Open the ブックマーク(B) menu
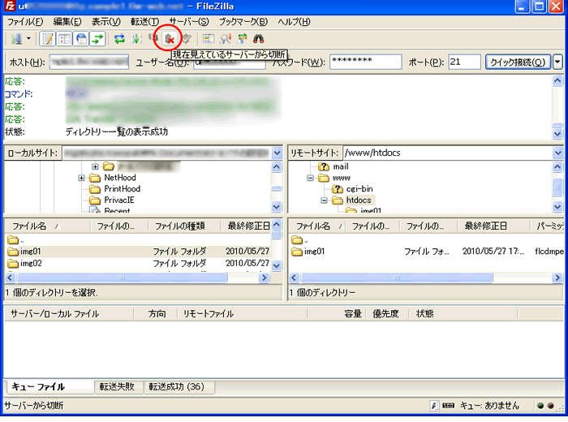This screenshot has width=568, height=422. 243,22
